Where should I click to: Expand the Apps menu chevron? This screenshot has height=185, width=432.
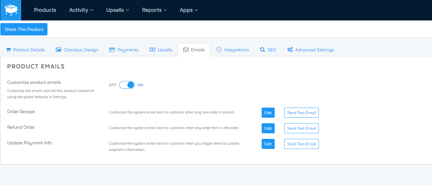point(196,10)
